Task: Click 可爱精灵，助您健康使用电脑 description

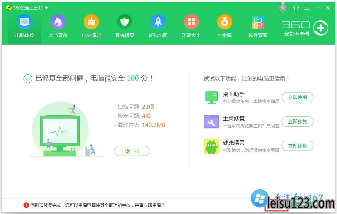Action: (x=251, y=150)
